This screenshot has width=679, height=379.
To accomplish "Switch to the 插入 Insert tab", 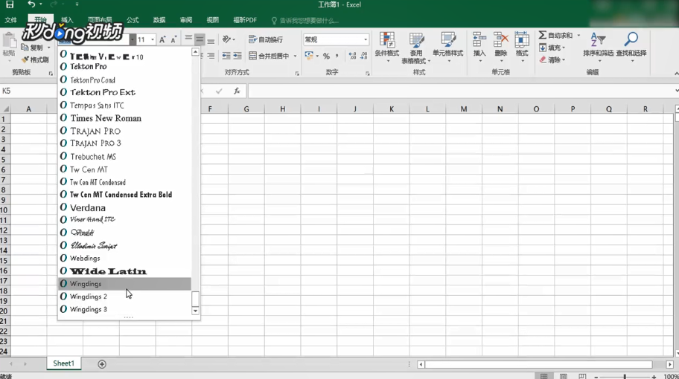I will (x=67, y=20).
